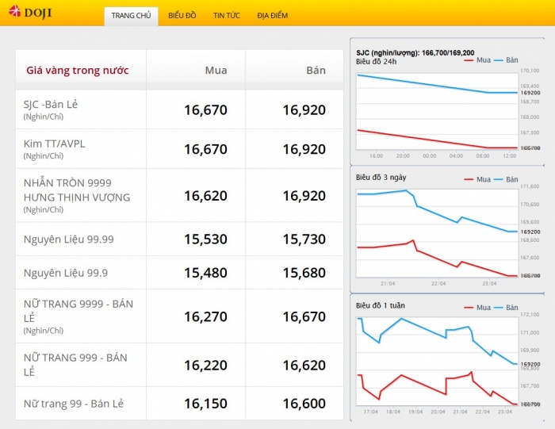Click the Nguyên Liệu 99.99 row label
This screenshot has height=429, width=555.
click(x=68, y=239)
